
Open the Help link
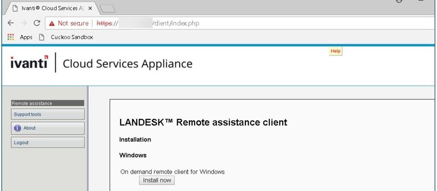[335, 51]
